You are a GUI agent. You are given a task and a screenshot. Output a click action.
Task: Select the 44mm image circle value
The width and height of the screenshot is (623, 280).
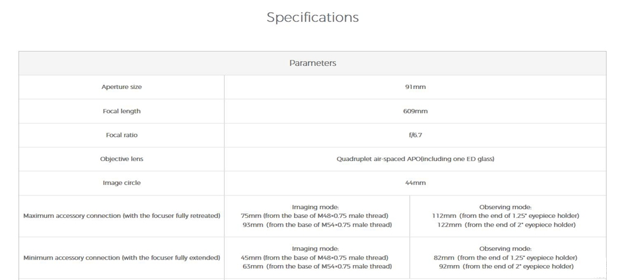point(415,183)
